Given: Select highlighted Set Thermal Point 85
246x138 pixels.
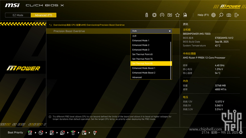Looking at the screenshot, I should (151, 64).
